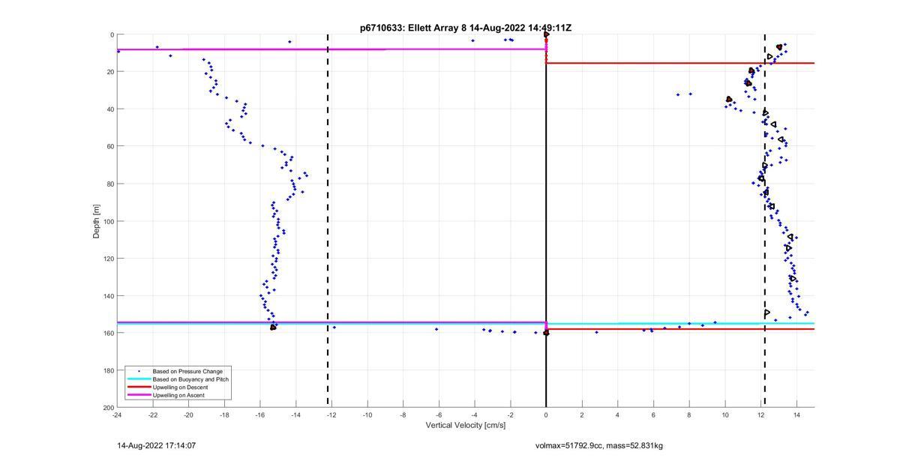Click x-axis tick label -22
This screenshot has width=900, height=458.
pos(153,415)
